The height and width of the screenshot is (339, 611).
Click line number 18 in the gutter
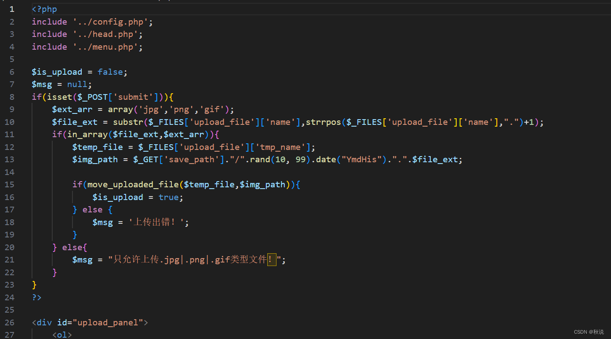(x=10, y=222)
